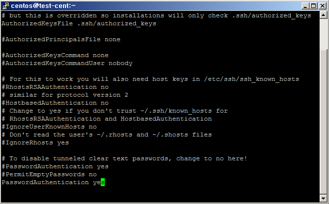Click the #RhostsRSAAuthentication no line
Image resolution: width=329 pixels, height=204 pixels.
tap(55, 87)
